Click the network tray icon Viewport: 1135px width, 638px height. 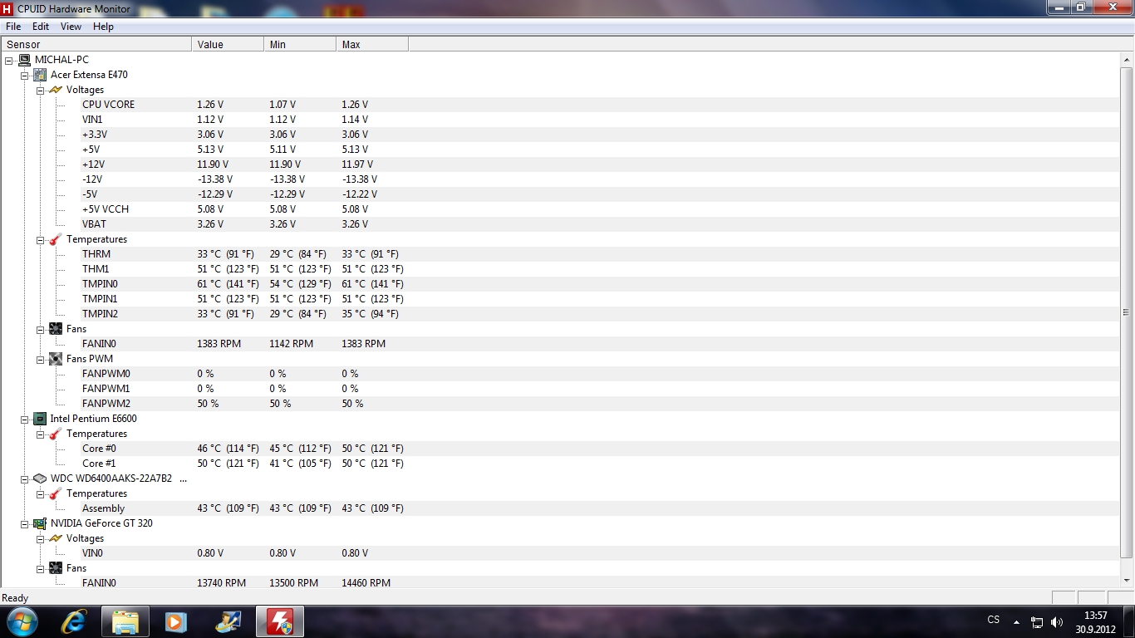pos(1037,621)
